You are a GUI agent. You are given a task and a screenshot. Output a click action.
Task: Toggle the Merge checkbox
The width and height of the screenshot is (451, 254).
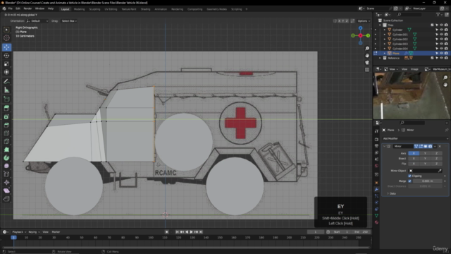[409, 181]
